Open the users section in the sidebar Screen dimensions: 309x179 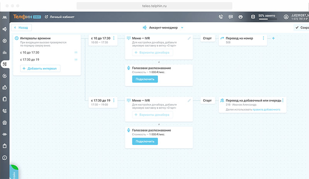point(5,17)
